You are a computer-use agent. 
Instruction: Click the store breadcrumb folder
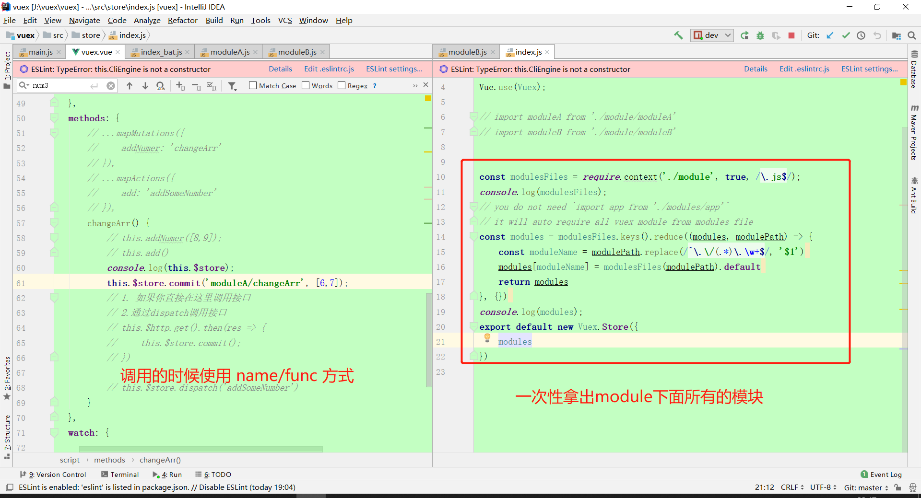(86, 35)
